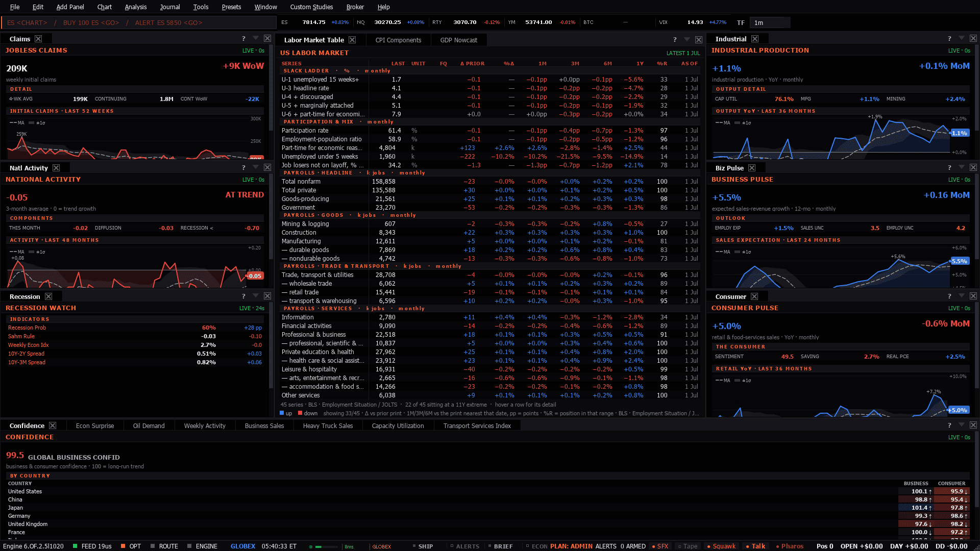Open help for the Claims panel
Screen dimensions: 980x551
pyautogui.click(x=243, y=39)
